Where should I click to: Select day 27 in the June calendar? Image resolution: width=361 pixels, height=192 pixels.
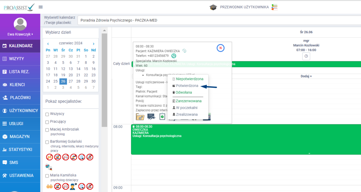[x=71, y=81]
